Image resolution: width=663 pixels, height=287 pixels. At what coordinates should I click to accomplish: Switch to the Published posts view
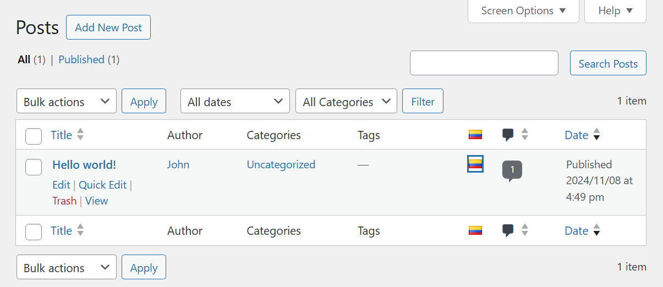[x=81, y=59]
